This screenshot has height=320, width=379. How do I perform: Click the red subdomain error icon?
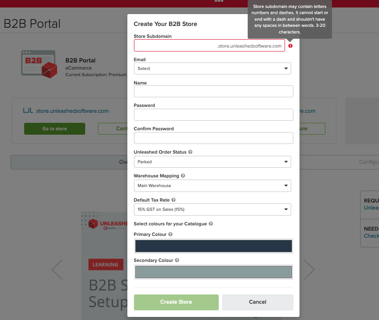coord(290,46)
